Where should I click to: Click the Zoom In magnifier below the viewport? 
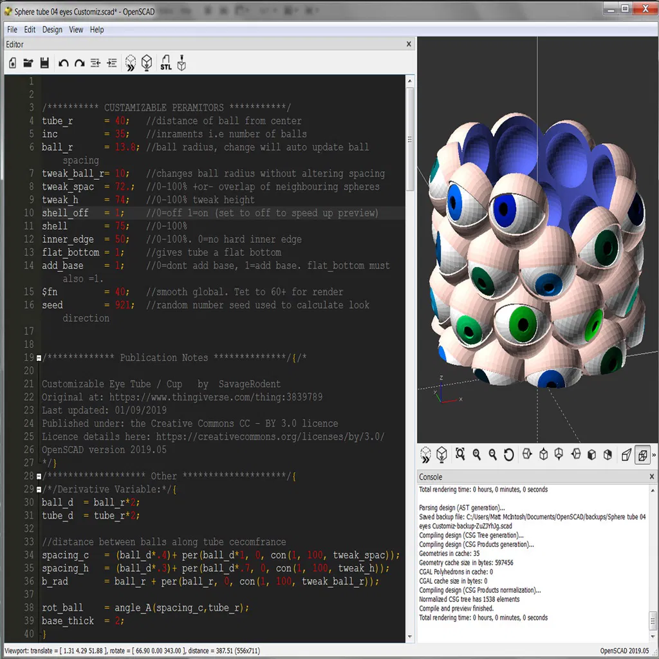tap(476, 454)
